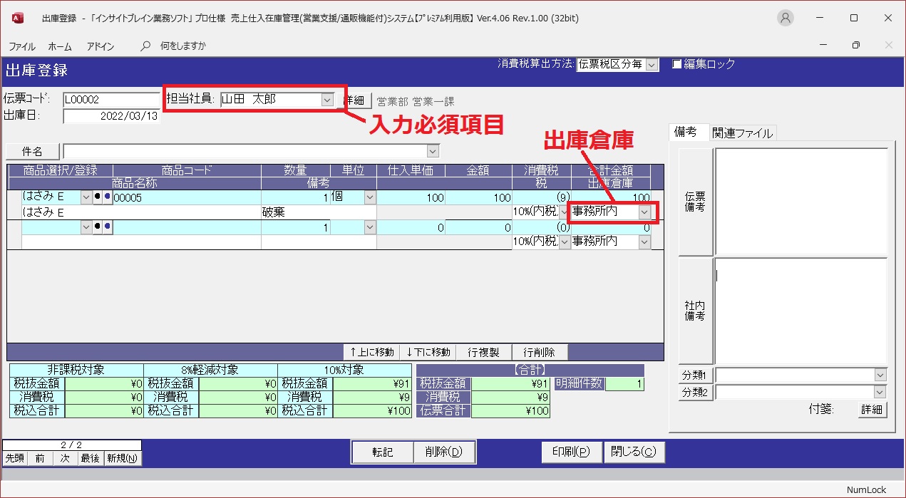906x498 pixels.
Task: Click the 下に移動 button
Action: point(428,352)
